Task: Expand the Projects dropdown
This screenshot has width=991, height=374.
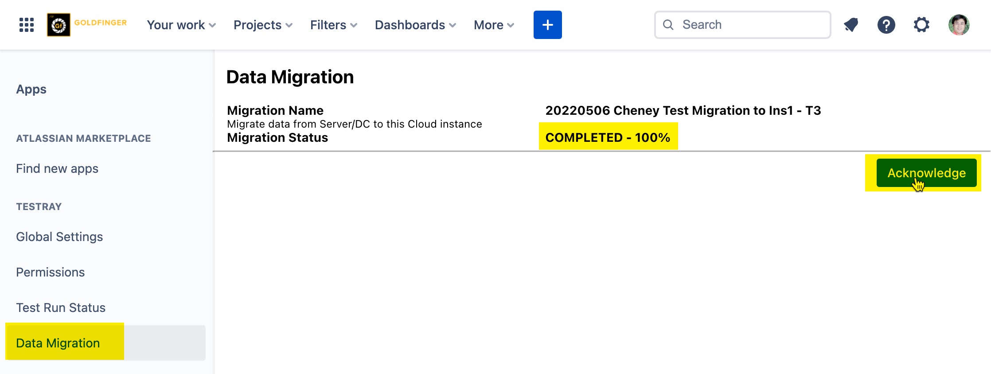Action: [x=263, y=25]
